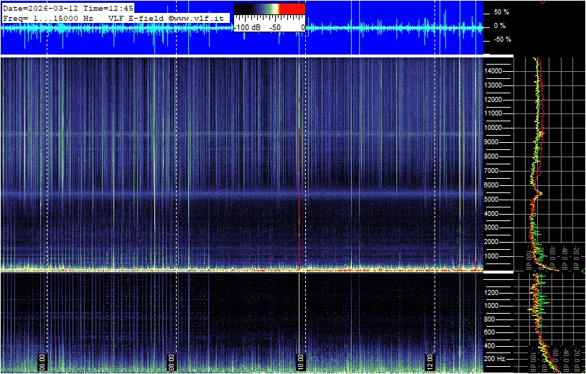Click the -100 dB color scale label
This screenshot has height=374, width=586.
click(x=248, y=27)
